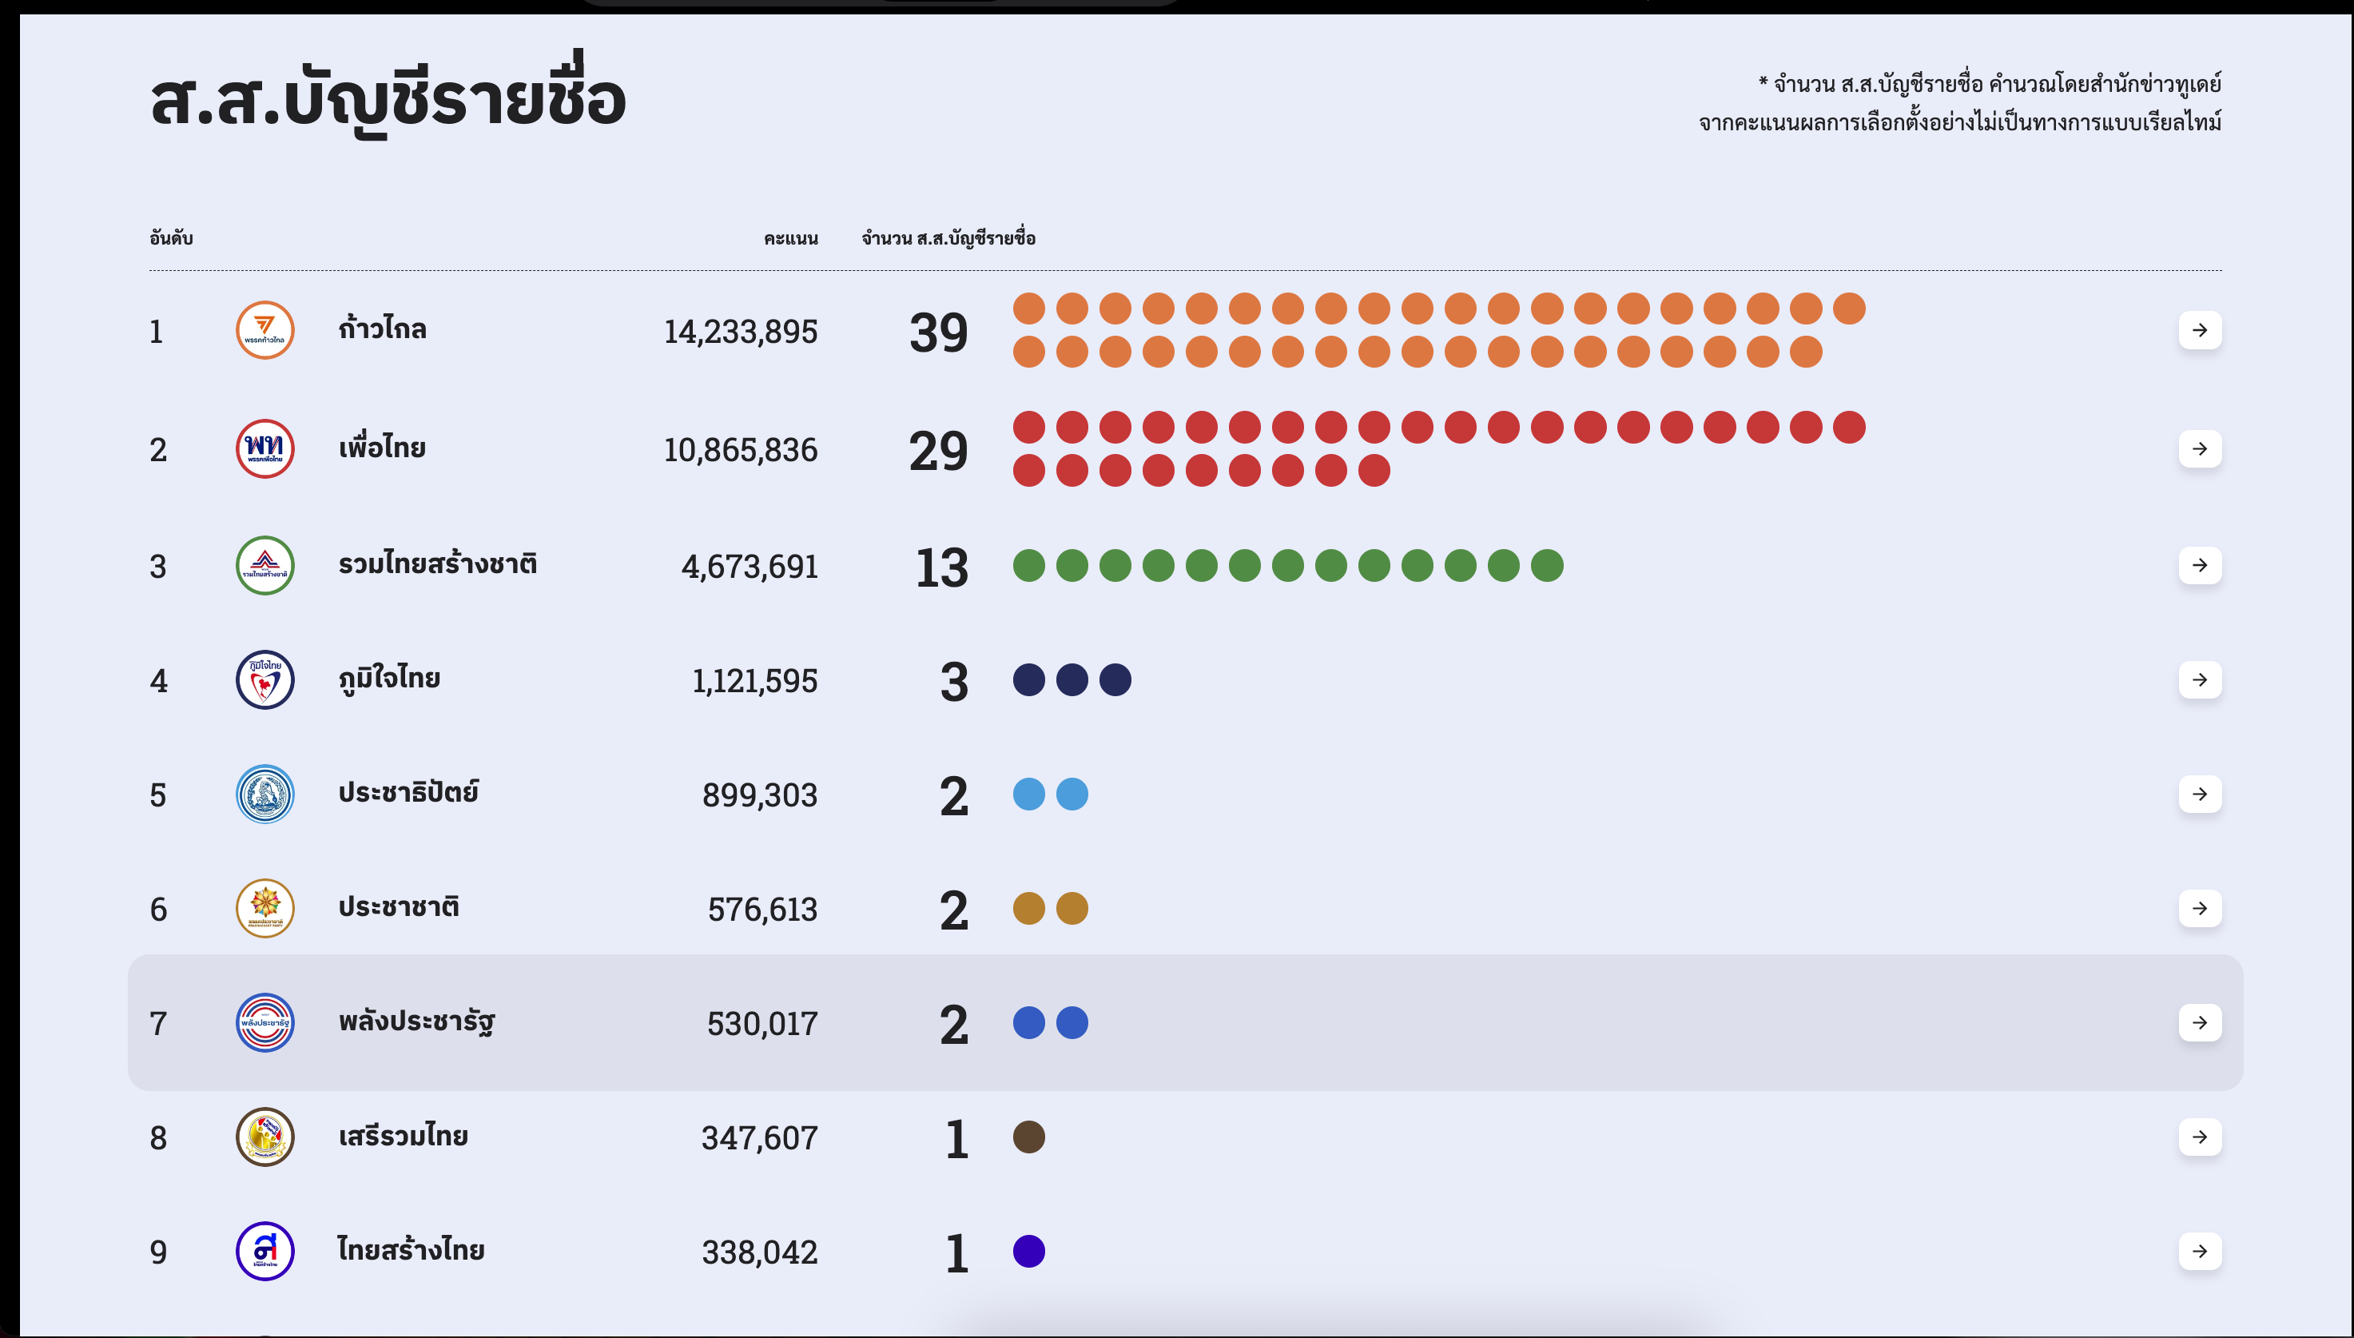Viewport: 2354px width, 1338px height.
Task: Click the purple ไทยสร้างไทย seat dot
Action: [1028, 1251]
